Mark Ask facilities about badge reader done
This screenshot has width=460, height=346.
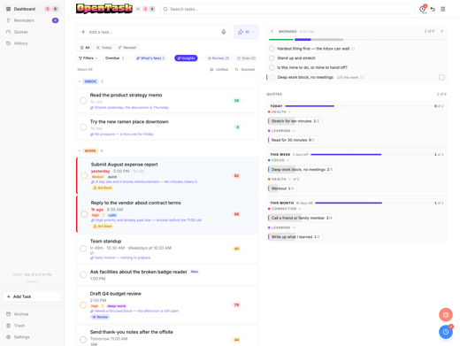pyautogui.click(x=83, y=275)
